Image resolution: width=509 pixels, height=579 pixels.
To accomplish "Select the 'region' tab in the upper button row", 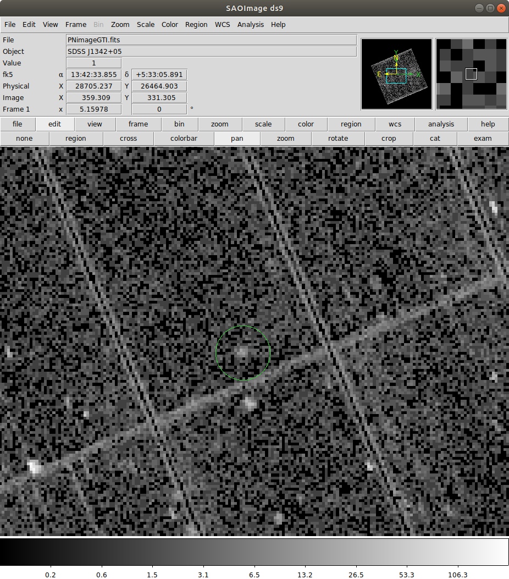I will click(x=351, y=124).
